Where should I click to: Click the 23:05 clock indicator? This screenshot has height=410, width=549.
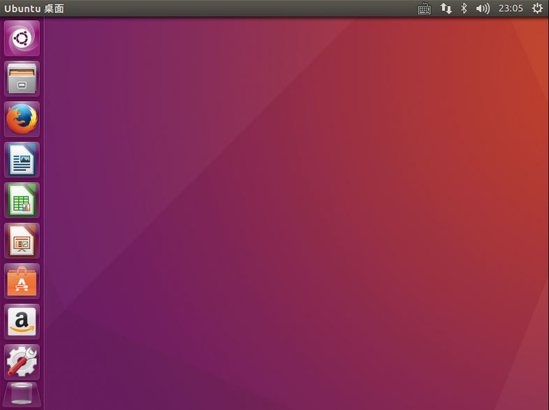pyautogui.click(x=511, y=8)
